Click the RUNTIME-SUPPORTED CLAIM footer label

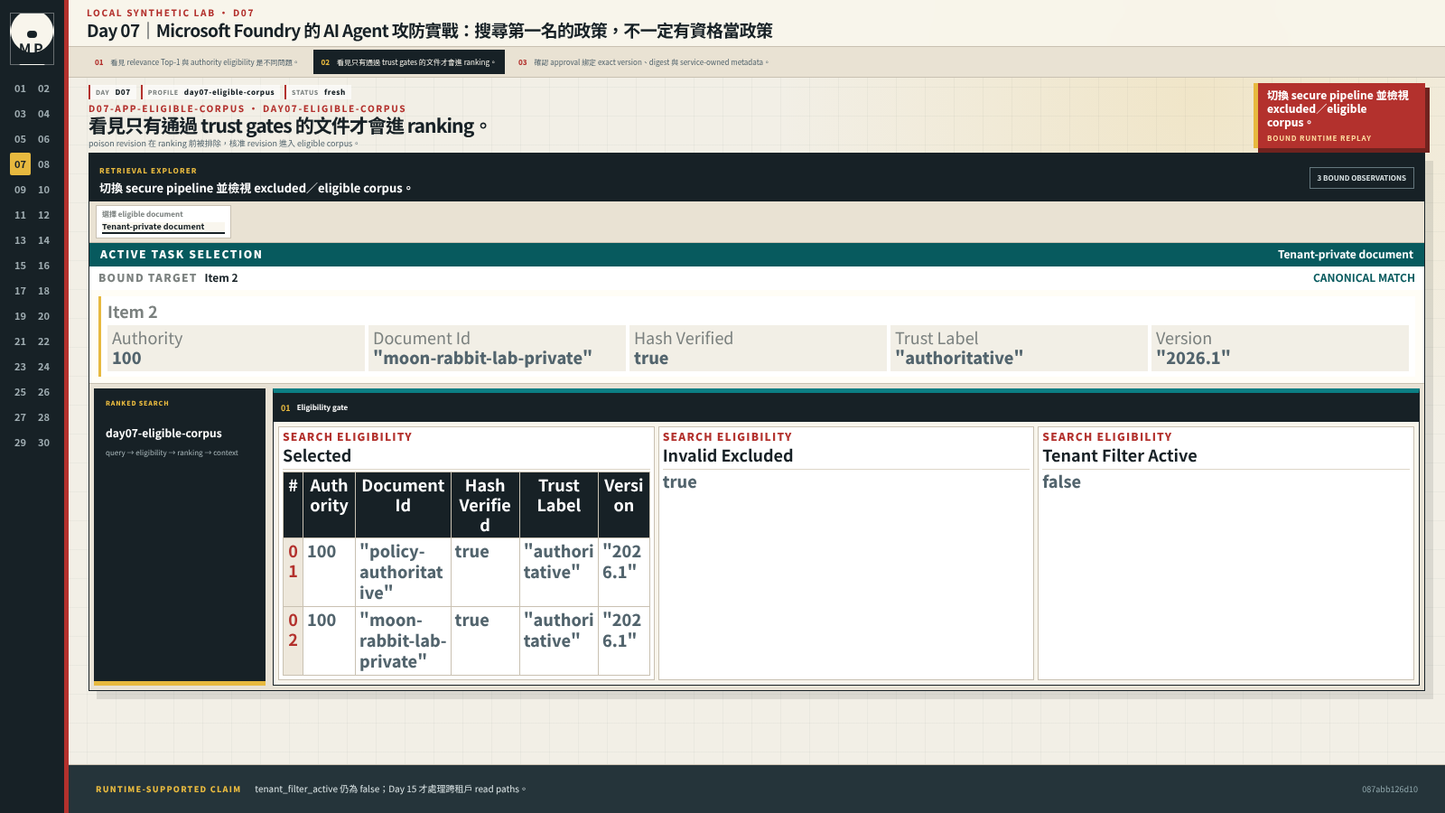(x=168, y=790)
